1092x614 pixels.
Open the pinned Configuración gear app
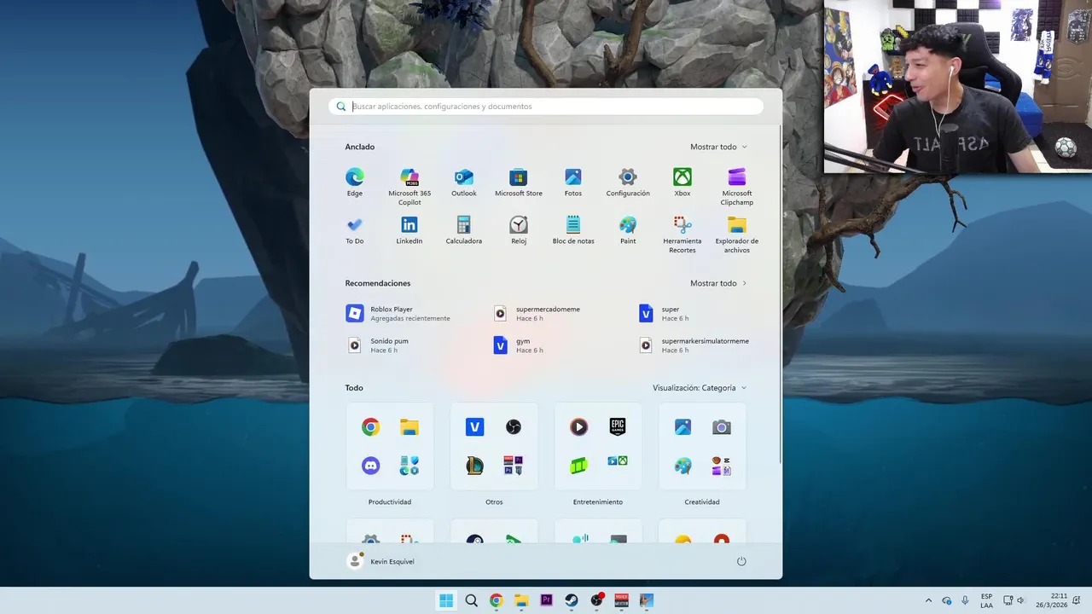point(628,182)
